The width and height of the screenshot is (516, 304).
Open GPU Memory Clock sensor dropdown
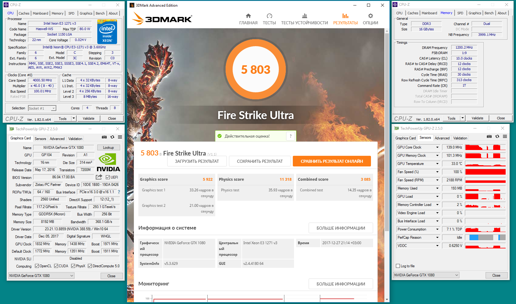point(437,155)
